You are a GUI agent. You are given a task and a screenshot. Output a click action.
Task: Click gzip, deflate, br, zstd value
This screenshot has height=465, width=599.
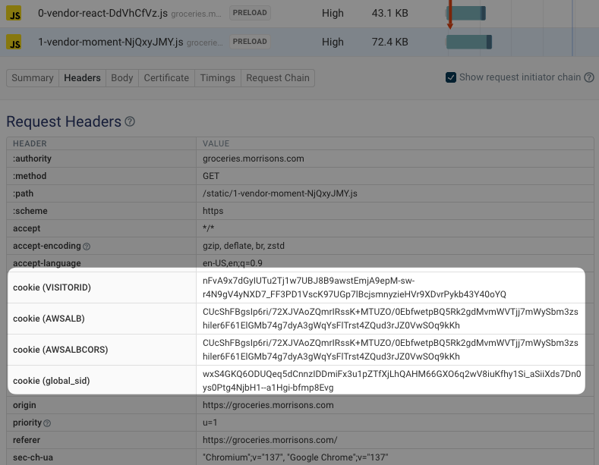pos(244,246)
